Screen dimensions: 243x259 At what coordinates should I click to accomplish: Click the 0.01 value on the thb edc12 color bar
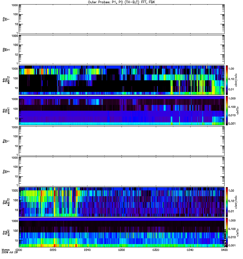point(231,89)
